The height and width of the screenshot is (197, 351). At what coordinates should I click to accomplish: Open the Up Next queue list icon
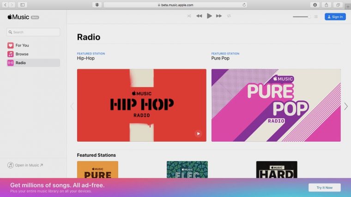tap(316, 17)
